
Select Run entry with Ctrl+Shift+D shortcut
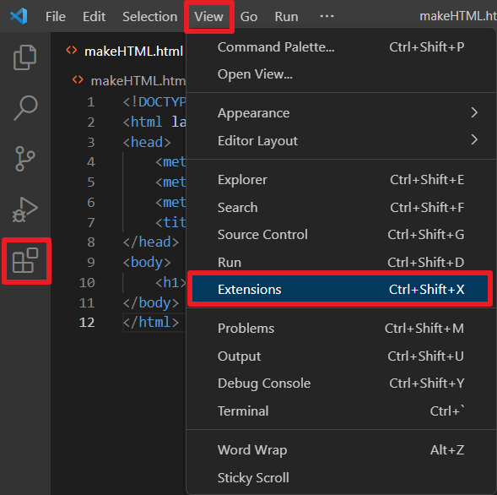point(341,262)
